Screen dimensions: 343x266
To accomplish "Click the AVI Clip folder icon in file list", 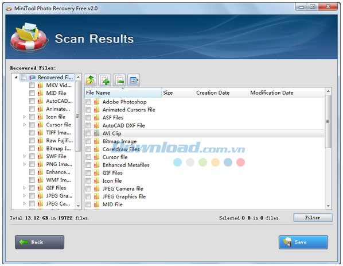I will (x=96, y=133).
